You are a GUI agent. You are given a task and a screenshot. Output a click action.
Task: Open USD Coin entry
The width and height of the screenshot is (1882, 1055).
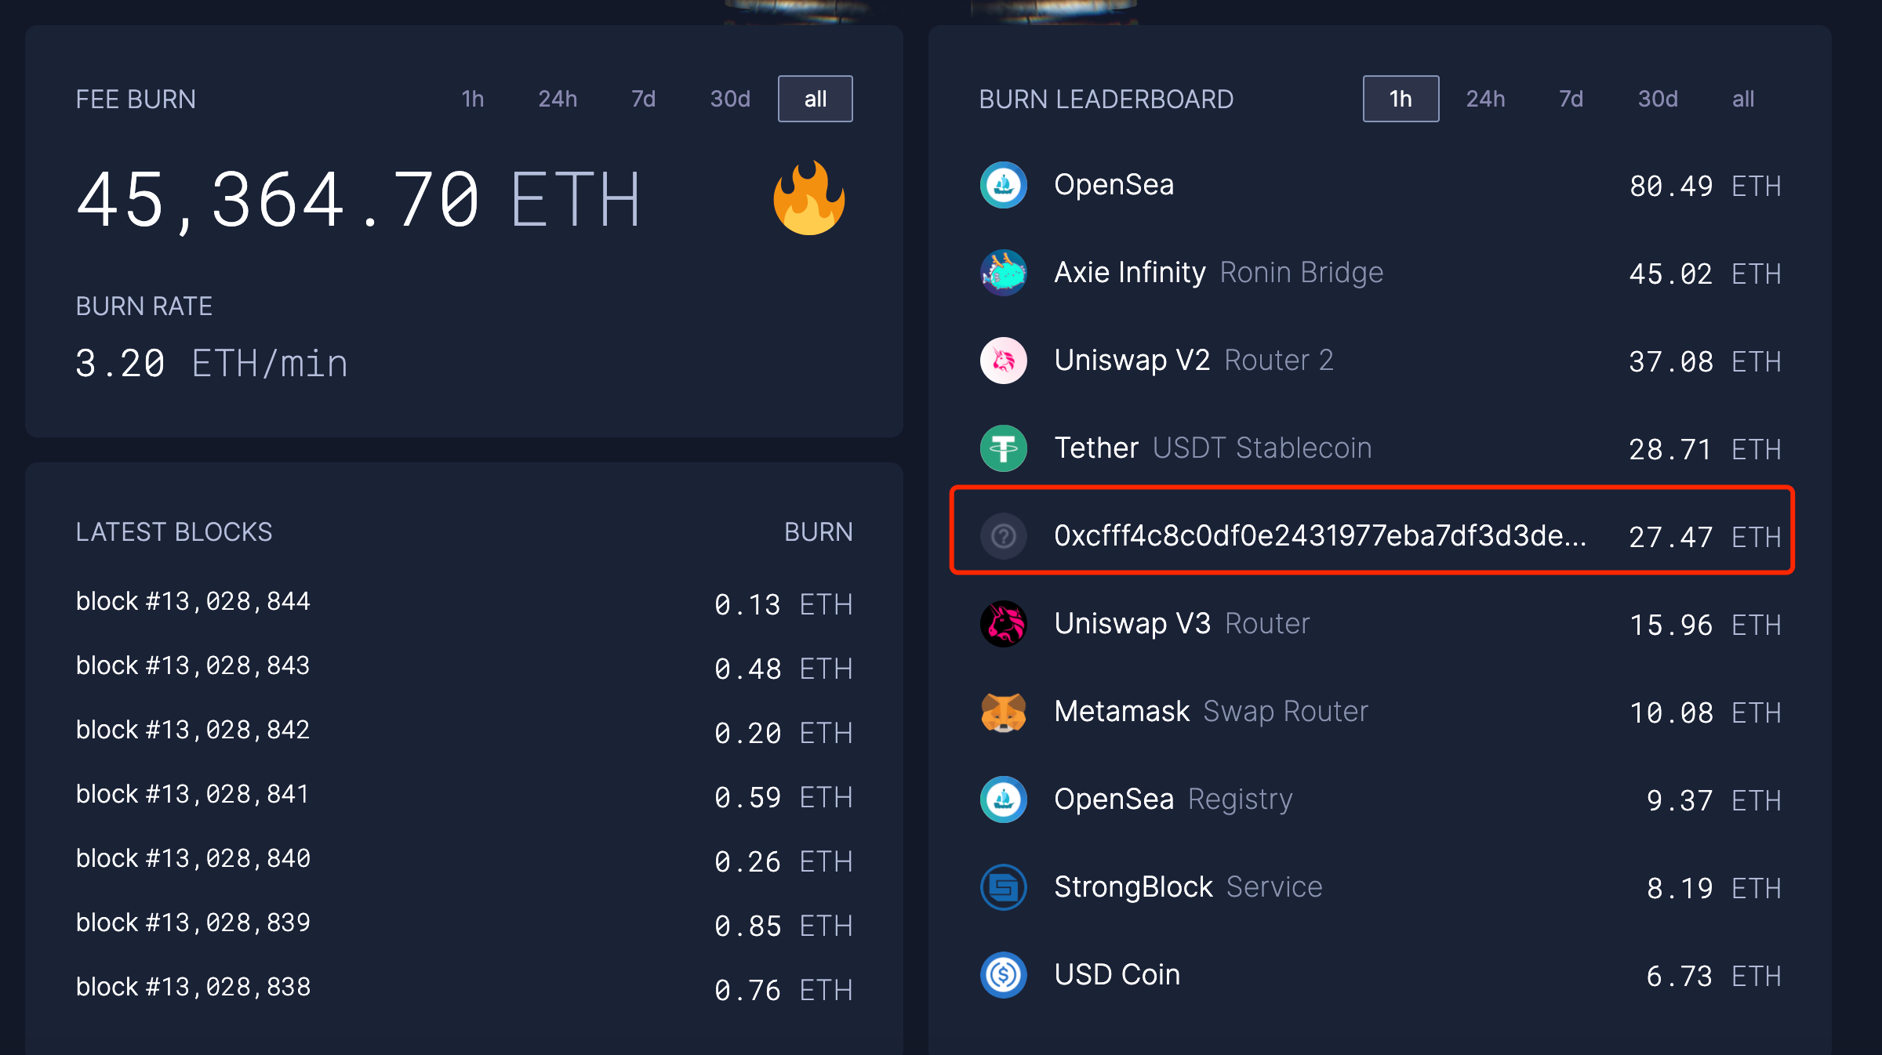(x=1117, y=975)
